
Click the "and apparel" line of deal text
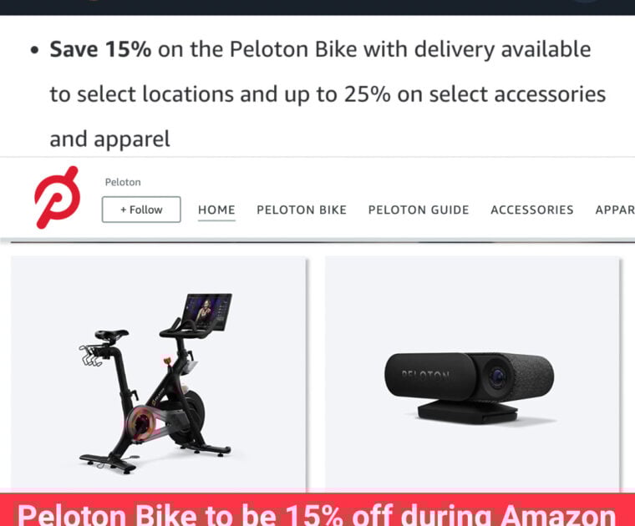109,139
